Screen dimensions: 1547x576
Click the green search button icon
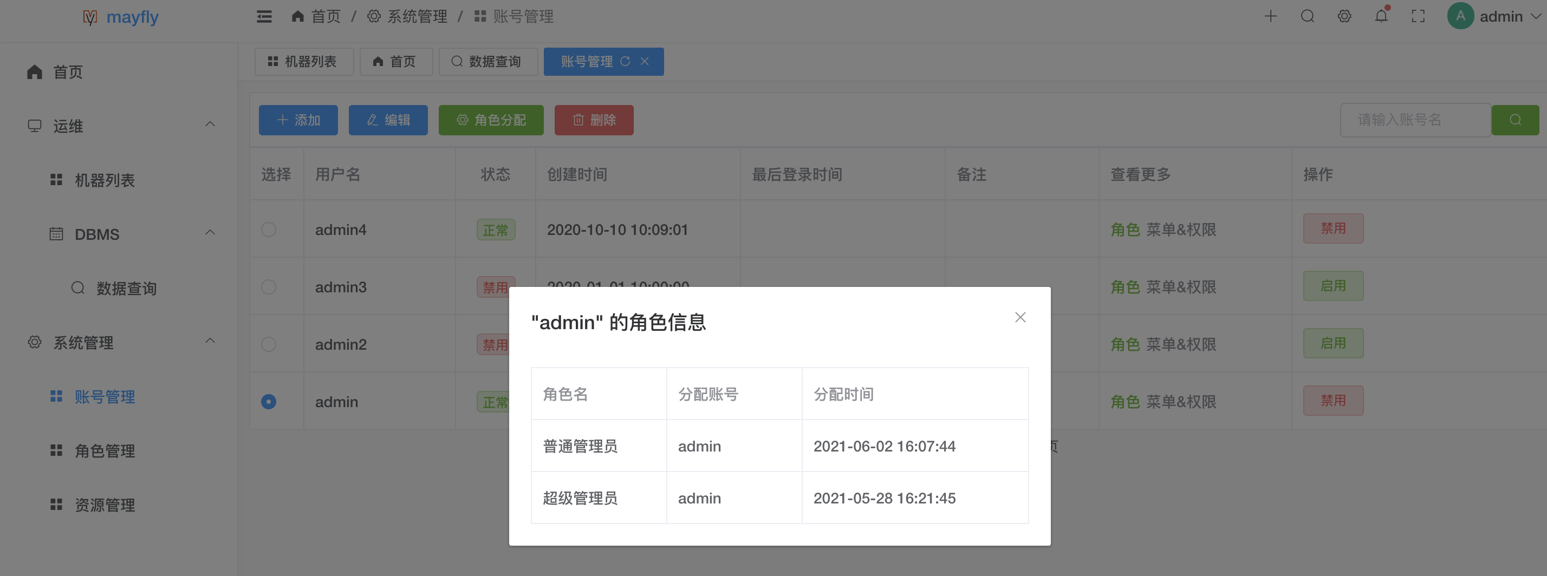tap(1514, 120)
